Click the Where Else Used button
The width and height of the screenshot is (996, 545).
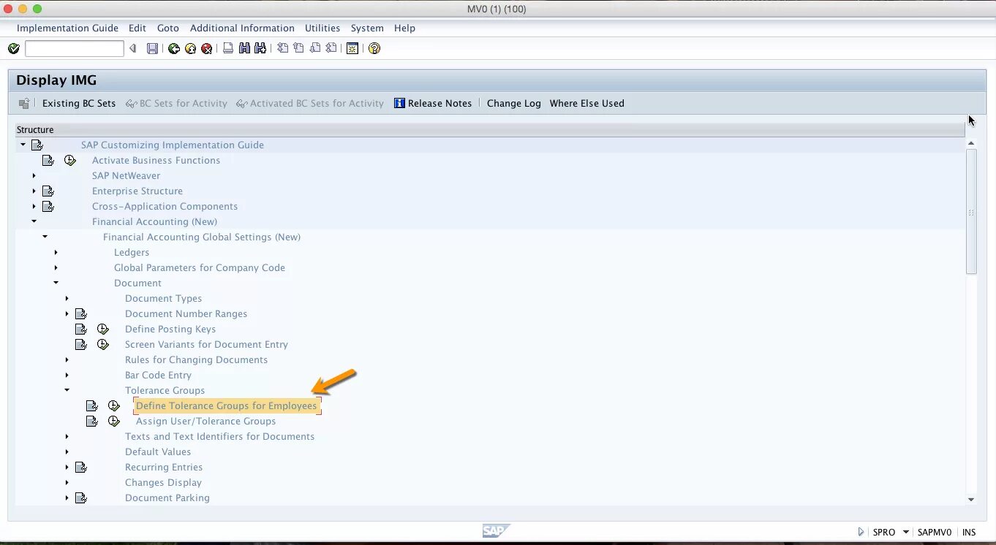[587, 104]
